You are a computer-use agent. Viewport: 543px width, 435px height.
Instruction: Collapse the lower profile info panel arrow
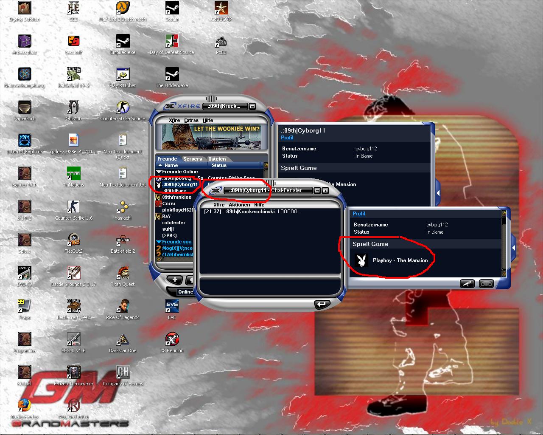pyautogui.click(x=513, y=248)
